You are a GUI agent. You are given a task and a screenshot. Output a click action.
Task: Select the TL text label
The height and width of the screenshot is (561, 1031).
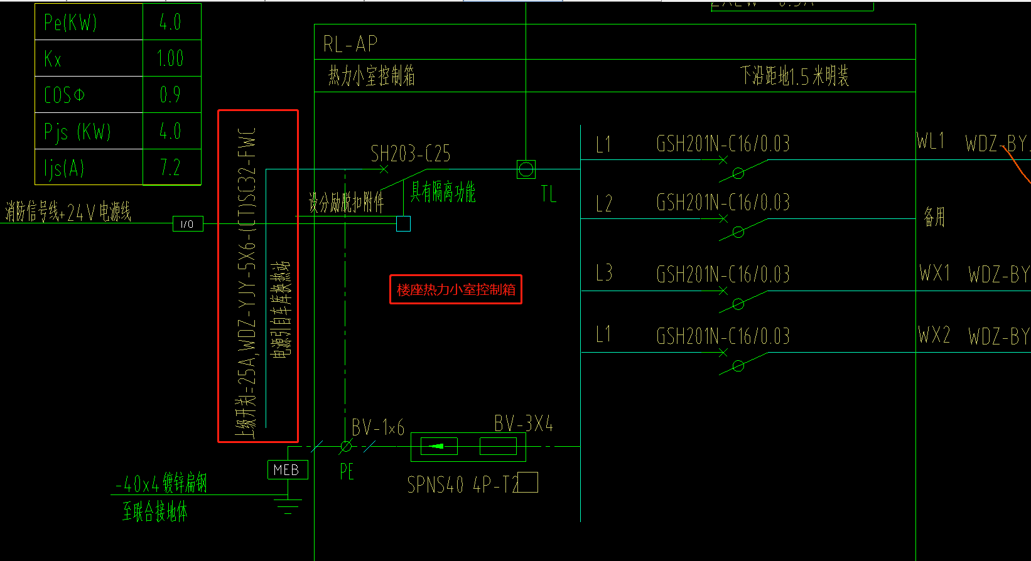point(549,194)
